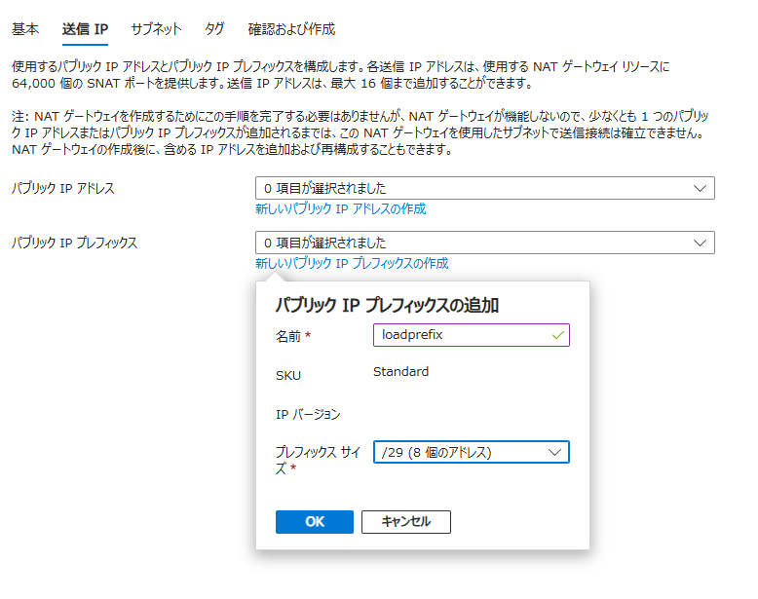Click the パブリック IP プレフィックスの追加 heading
This screenshot has width=758, height=599.
click(387, 305)
